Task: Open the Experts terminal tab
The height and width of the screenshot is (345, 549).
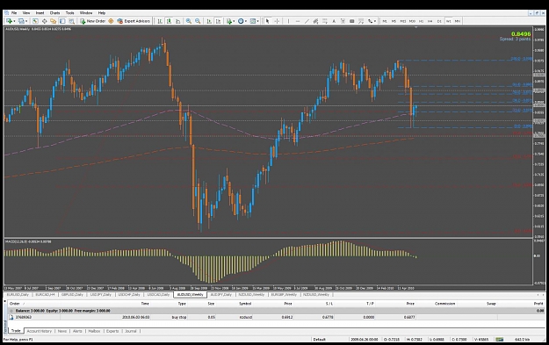Action: pos(112,331)
